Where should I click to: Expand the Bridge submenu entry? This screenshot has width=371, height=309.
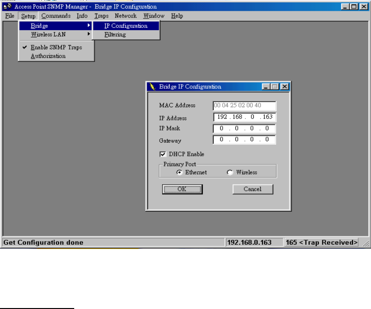(x=56, y=26)
